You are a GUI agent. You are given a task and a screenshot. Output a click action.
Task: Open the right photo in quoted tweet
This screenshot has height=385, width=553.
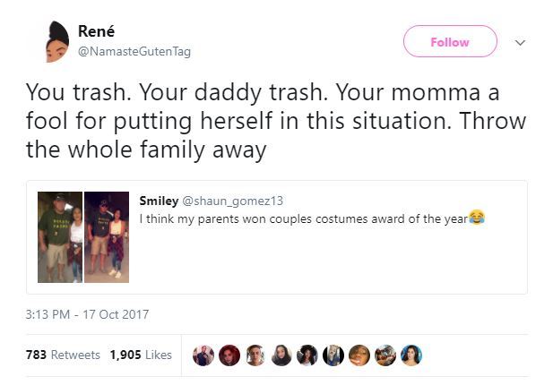[x=107, y=237]
